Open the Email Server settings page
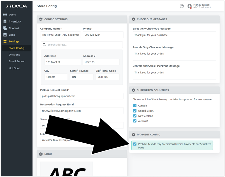225x177 pixels. coord(16,61)
